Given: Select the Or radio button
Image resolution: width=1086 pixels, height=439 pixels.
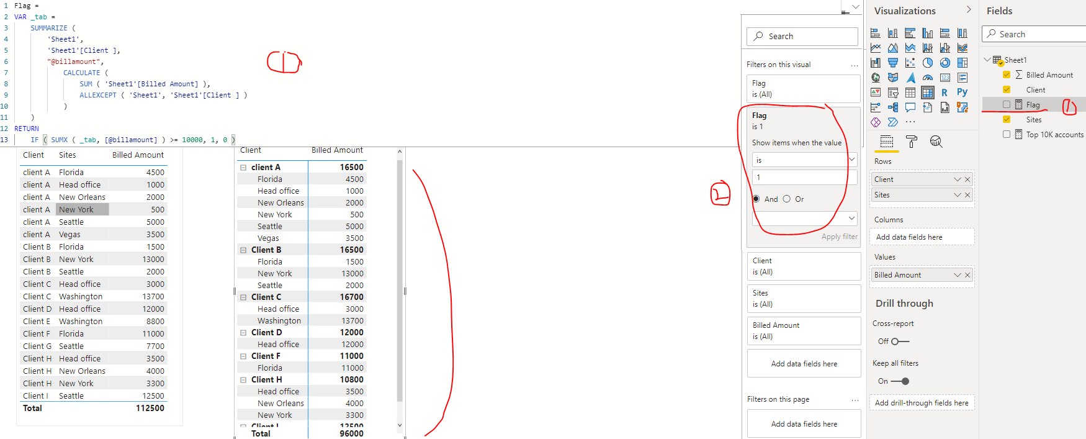Looking at the screenshot, I should pyautogui.click(x=787, y=199).
